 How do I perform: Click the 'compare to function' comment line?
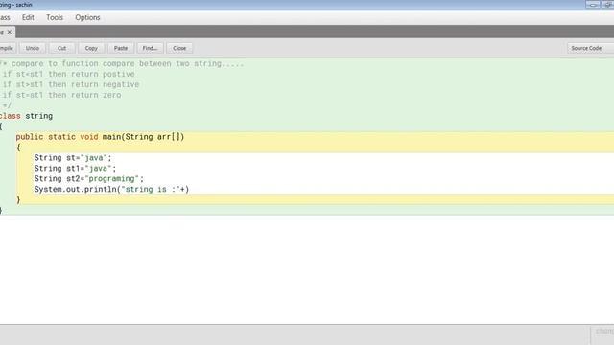[x=122, y=63]
